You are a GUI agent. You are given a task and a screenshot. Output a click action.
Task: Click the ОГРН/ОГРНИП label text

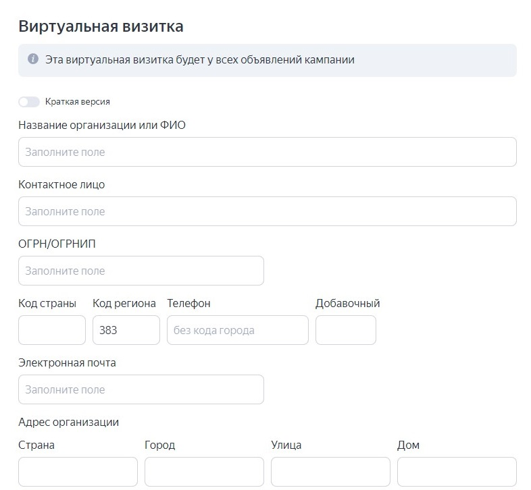tap(57, 244)
